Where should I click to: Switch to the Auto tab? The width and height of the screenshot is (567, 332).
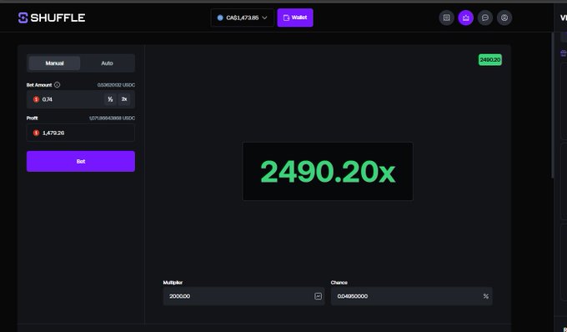click(107, 63)
